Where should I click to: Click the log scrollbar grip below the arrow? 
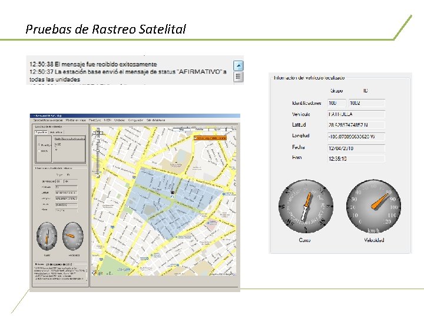(238, 77)
